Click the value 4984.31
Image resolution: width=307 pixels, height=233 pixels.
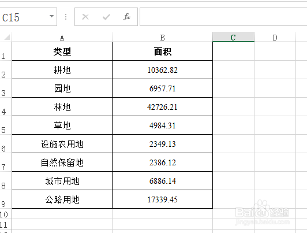click(x=162, y=125)
